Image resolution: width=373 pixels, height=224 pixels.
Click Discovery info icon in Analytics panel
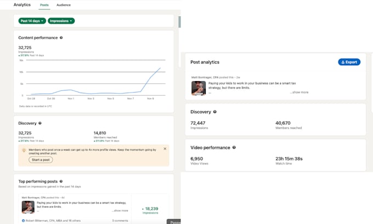(x=40, y=123)
